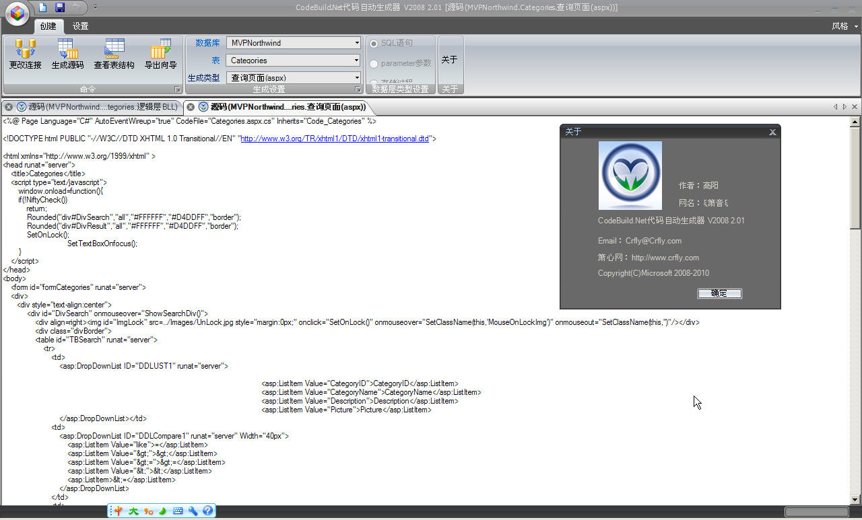This screenshot has height=520, width=862.
Task: Click the save floppy disk icon
Action: point(59,7)
